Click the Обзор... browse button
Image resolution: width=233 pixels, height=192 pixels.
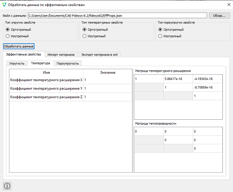click(219, 15)
